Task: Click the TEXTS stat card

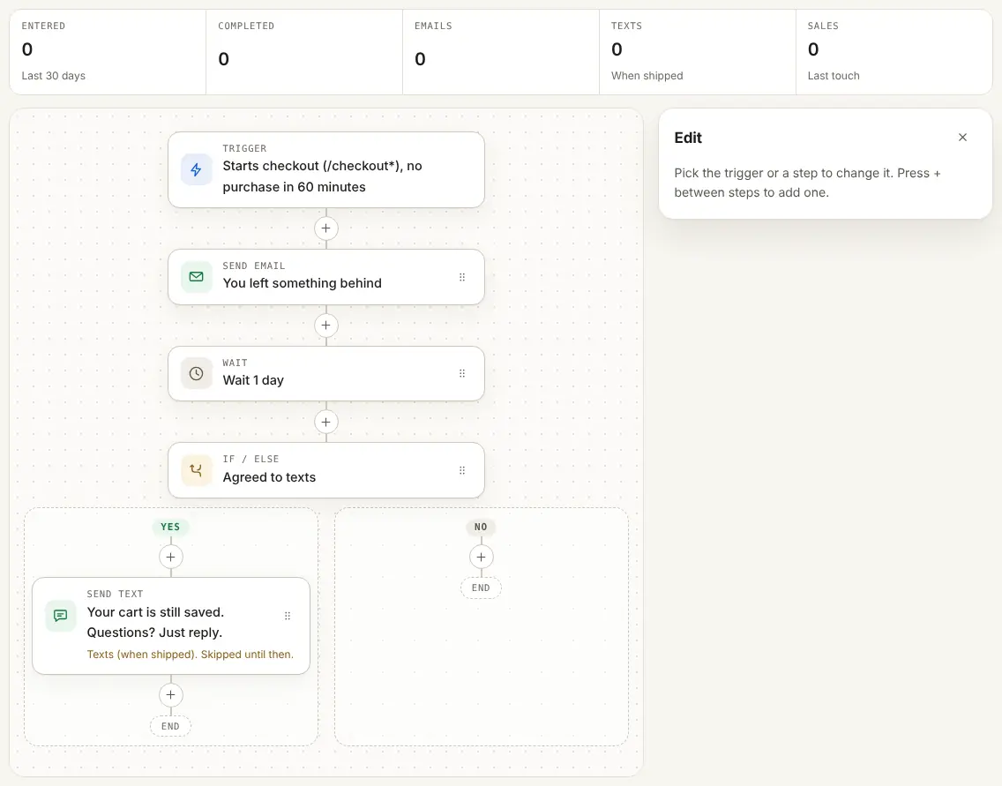Action: pos(697,52)
